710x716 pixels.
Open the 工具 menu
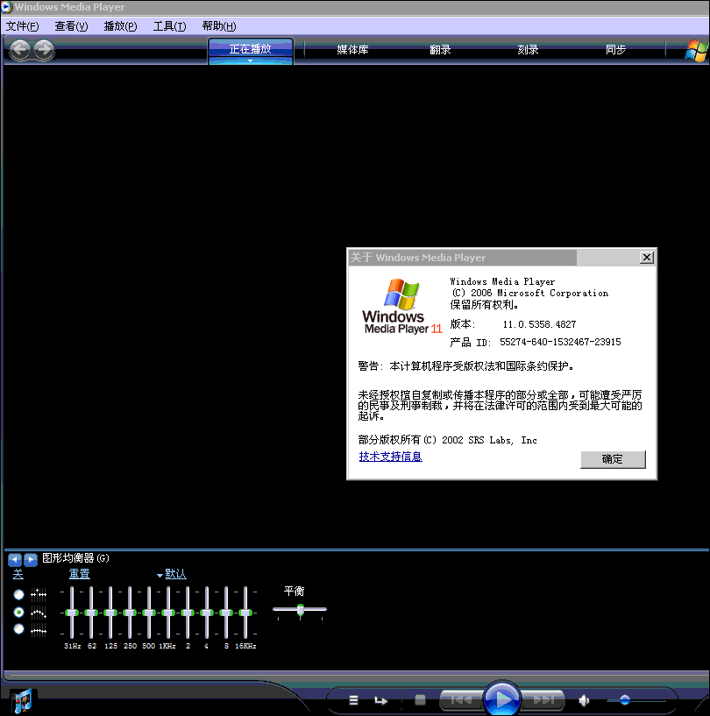click(x=169, y=26)
